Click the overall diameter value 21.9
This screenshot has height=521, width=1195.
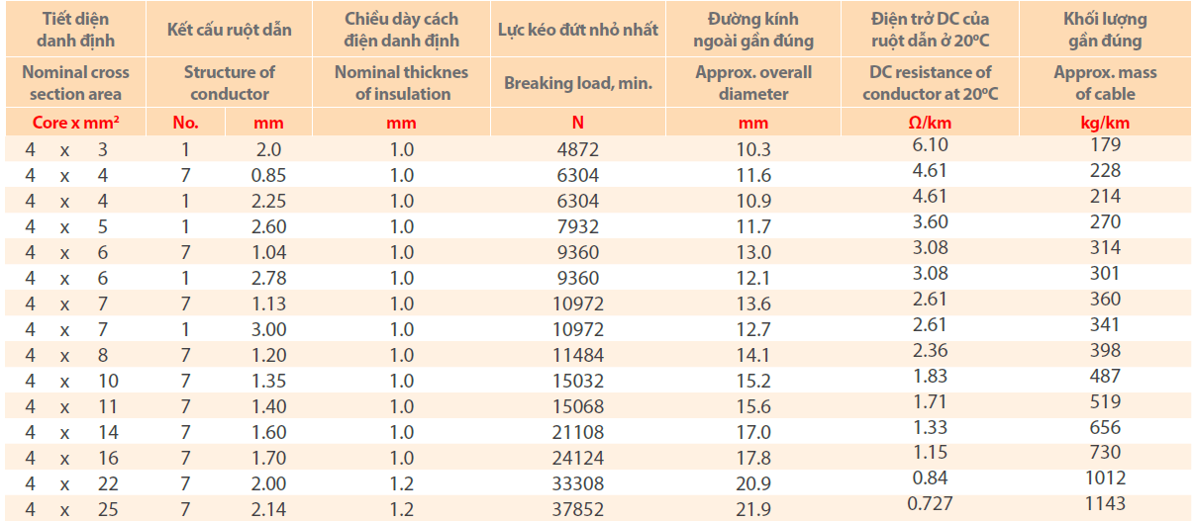click(x=753, y=509)
